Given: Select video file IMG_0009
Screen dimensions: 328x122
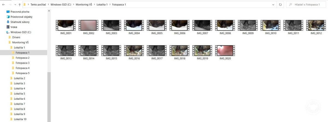Looking at the screenshot, I should tap(248, 27).
